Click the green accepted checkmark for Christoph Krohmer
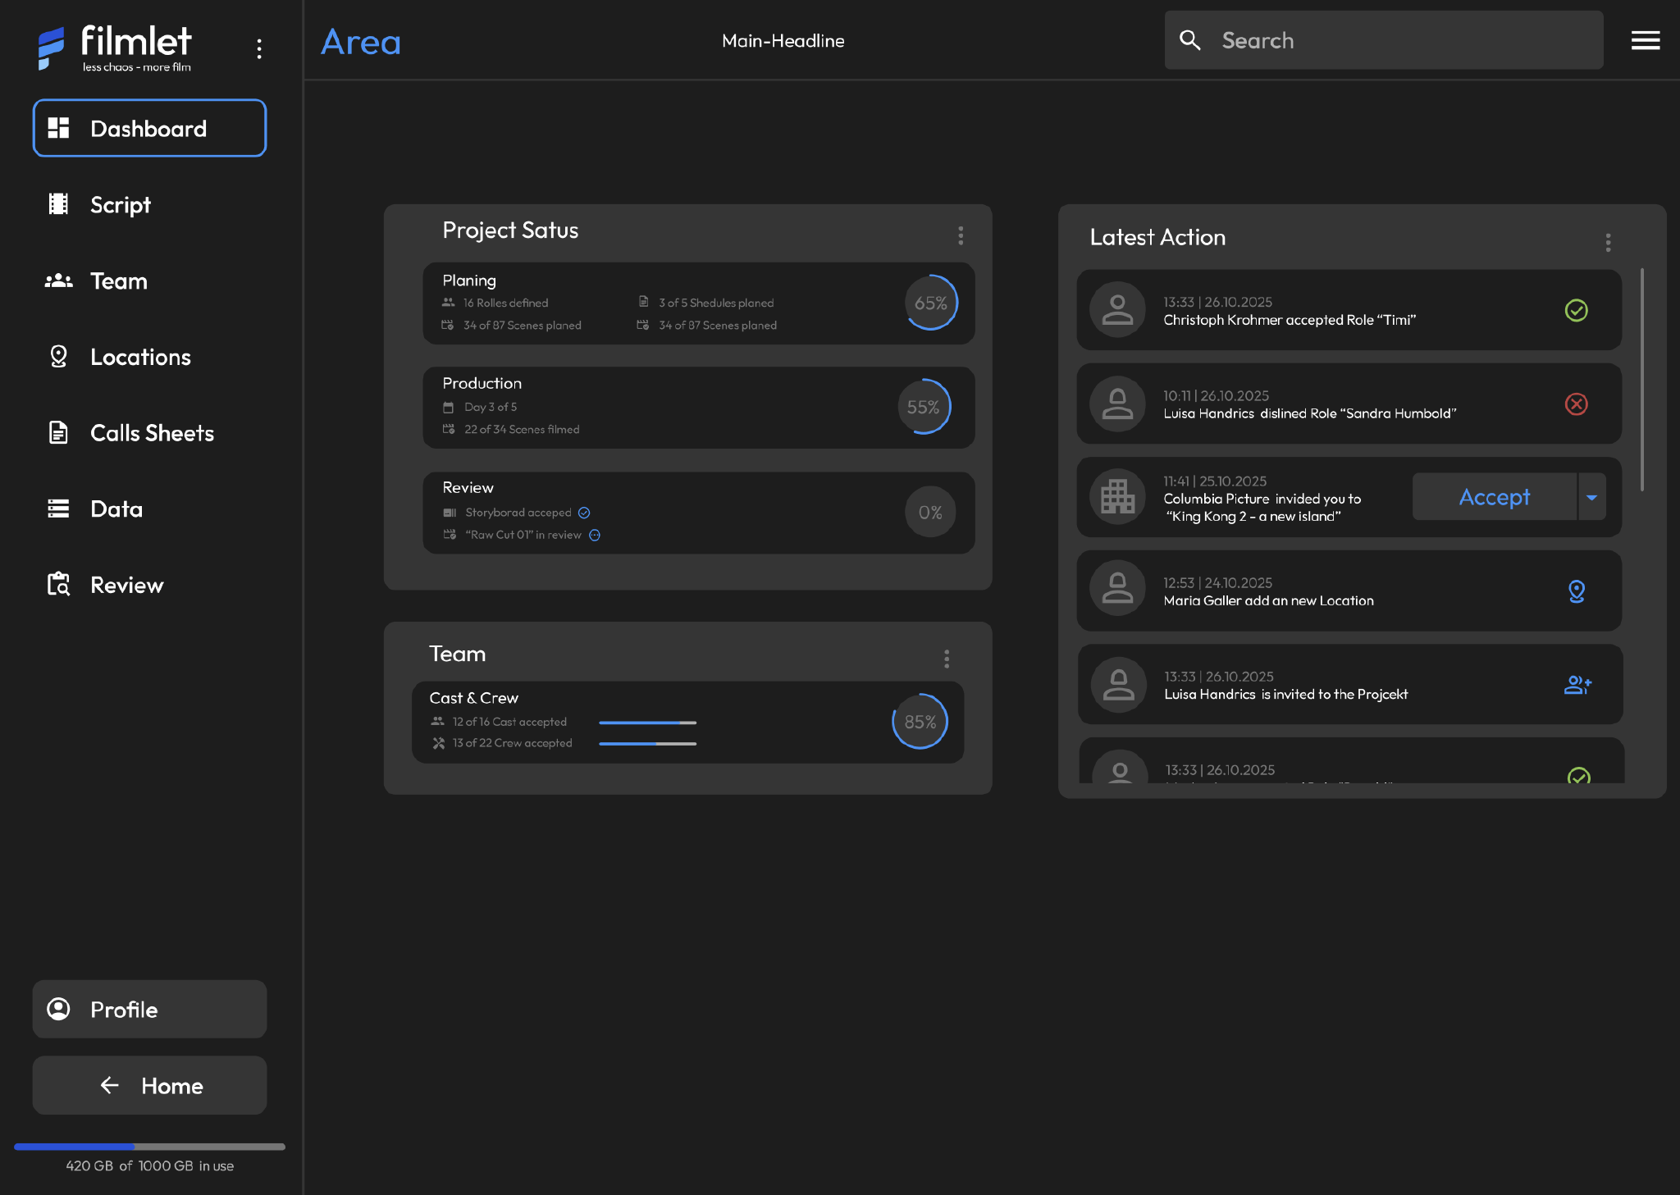This screenshot has width=1680, height=1195. click(1576, 310)
